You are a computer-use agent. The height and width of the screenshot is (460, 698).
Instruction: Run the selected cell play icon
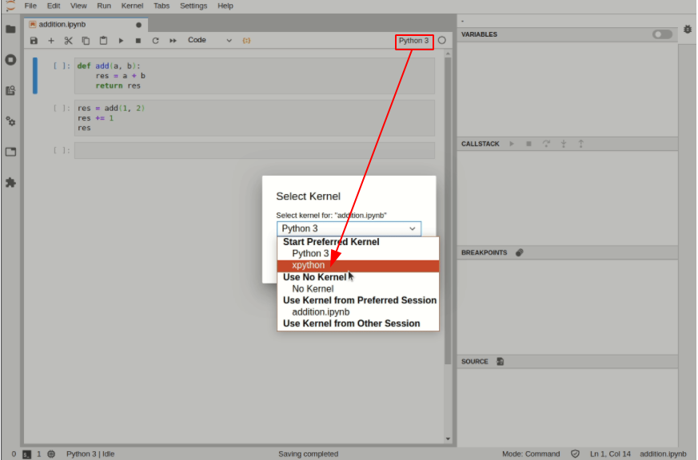tap(121, 41)
